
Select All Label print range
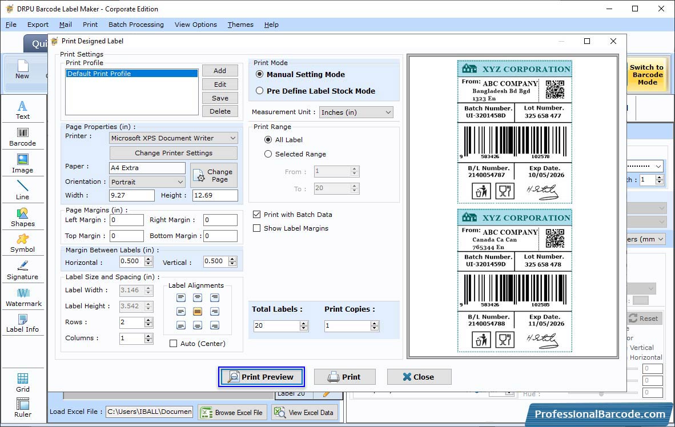coord(268,139)
